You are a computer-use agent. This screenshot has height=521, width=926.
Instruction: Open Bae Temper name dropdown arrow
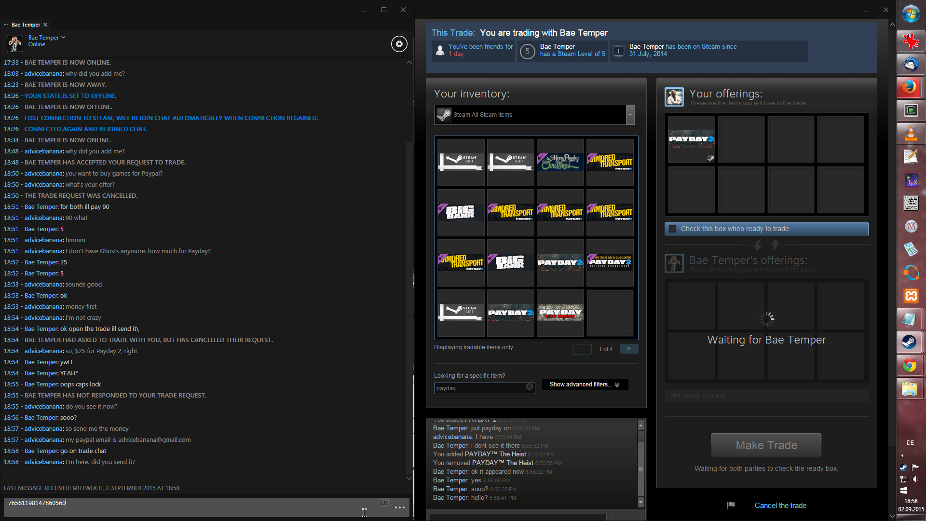point(63,37)
